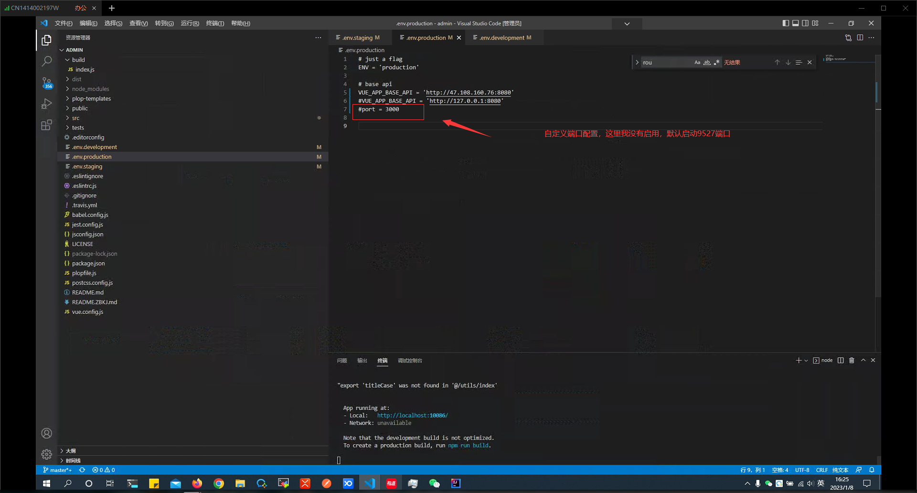Kill terminal with trash icon

point(852,360)
